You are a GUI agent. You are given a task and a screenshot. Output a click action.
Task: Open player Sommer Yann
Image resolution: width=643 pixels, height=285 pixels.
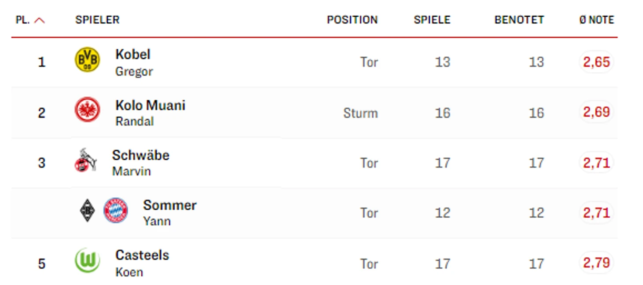point(170,213)
